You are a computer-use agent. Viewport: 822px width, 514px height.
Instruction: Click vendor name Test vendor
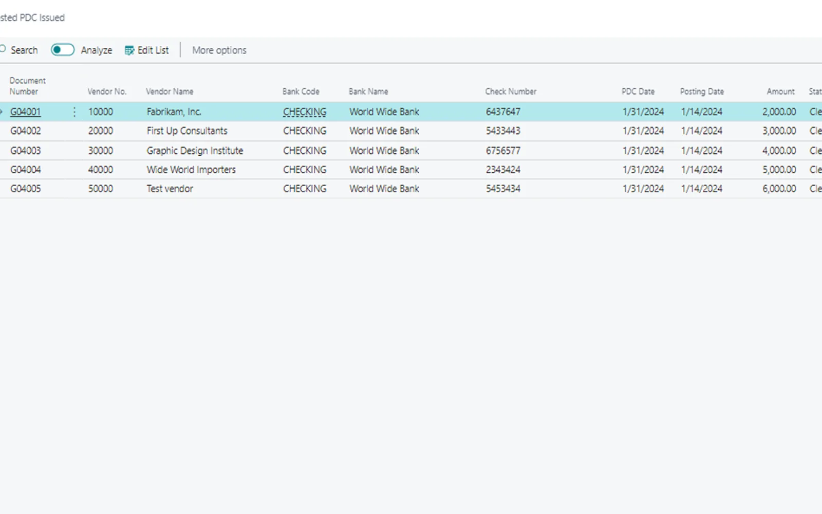(x=170, y=189)
